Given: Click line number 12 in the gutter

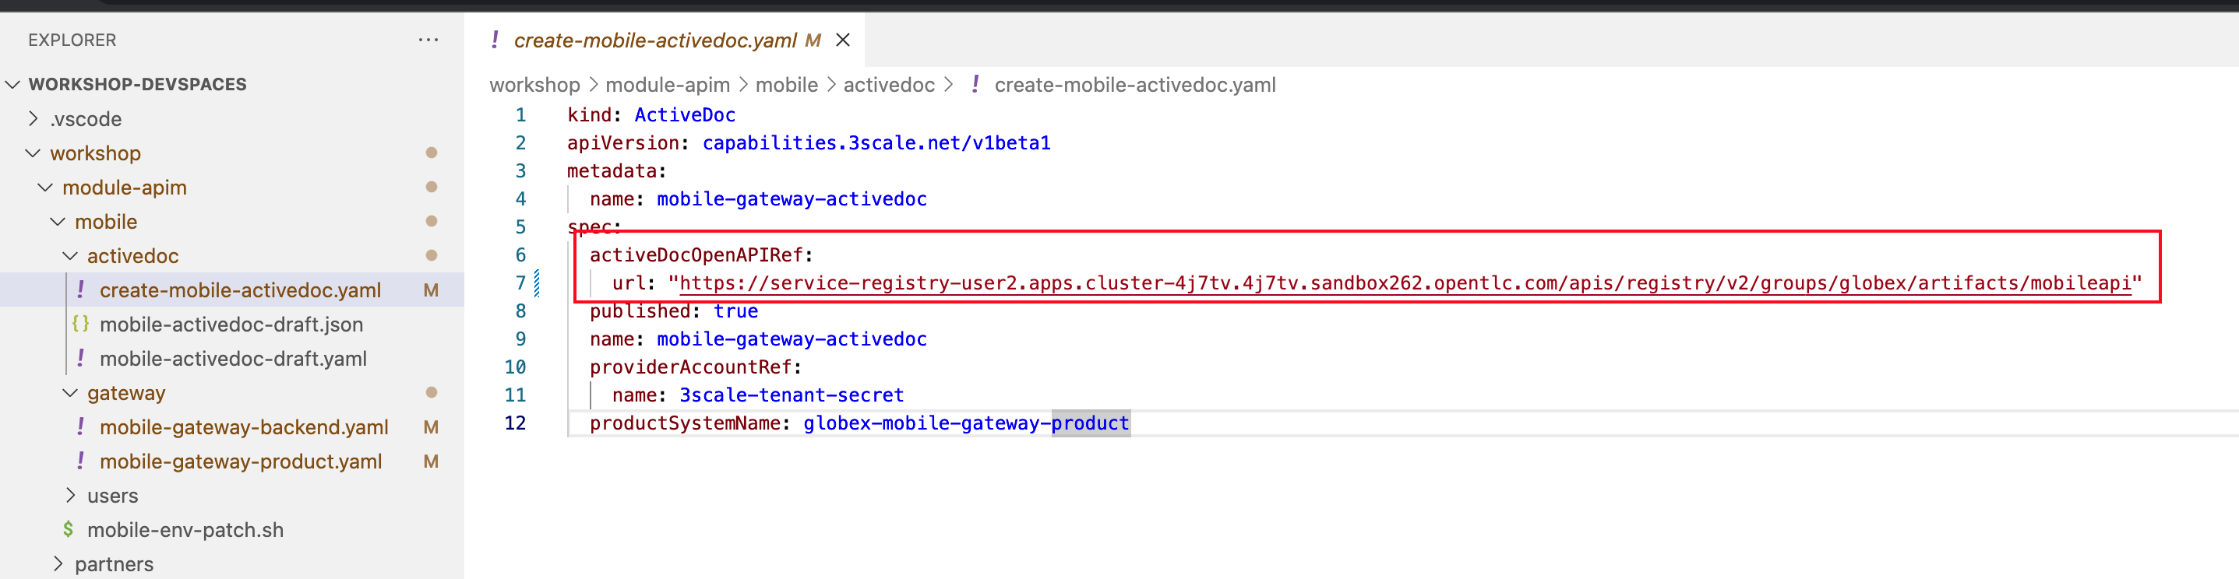Looking at the screenshot, I should [x=516, y=423].
